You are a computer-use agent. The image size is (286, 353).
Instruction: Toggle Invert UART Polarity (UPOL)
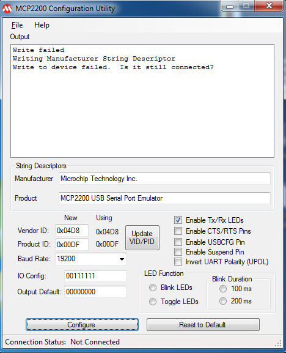click(178, 262)
